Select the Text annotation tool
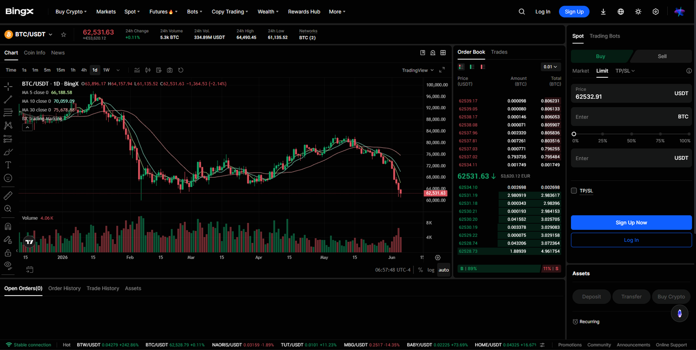The height and width of the screenshot is (350, 696). [8, 165]
